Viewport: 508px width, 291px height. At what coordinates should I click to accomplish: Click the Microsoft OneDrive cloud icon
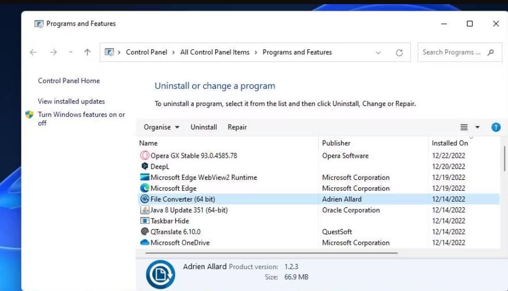click(145, 243)
